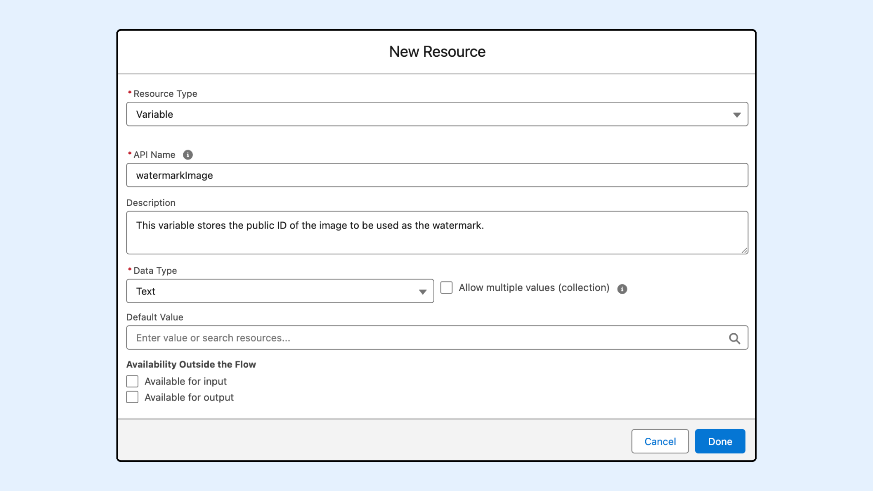This screenshot has width=873, height=491.
Task: Click the Data Type dropdown arrow
Action: coord(422,292)
